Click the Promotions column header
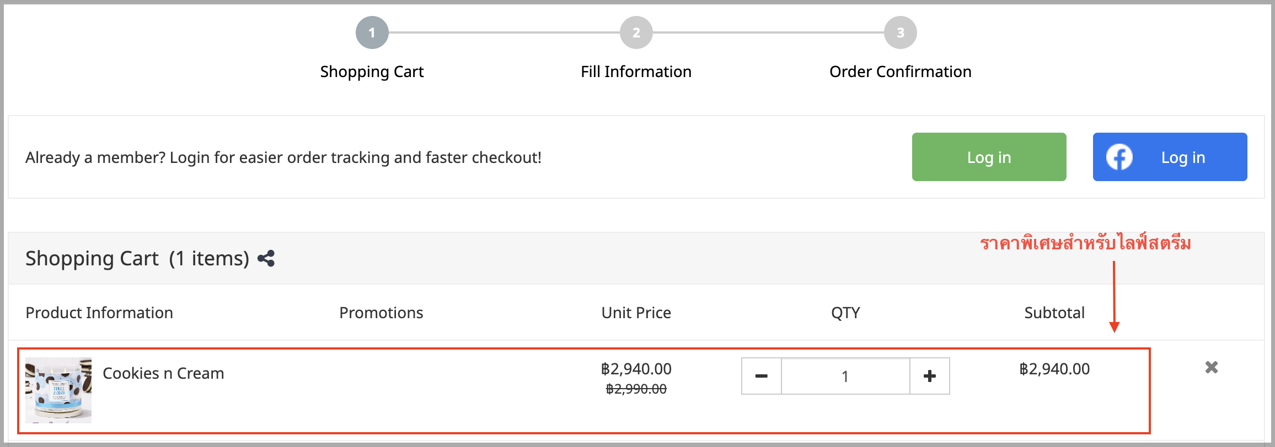This screenshot has height=447, width=1275. click(381, 313)
